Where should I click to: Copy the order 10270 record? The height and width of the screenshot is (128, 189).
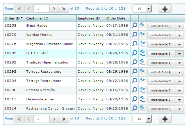pos(142,35)
